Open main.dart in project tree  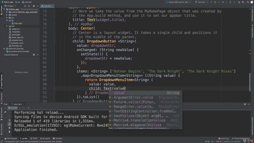(x=17, y=23)
